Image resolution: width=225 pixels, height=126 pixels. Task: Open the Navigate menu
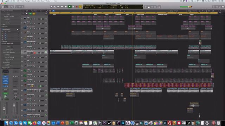pyautogui.click(x=28, y=1)
